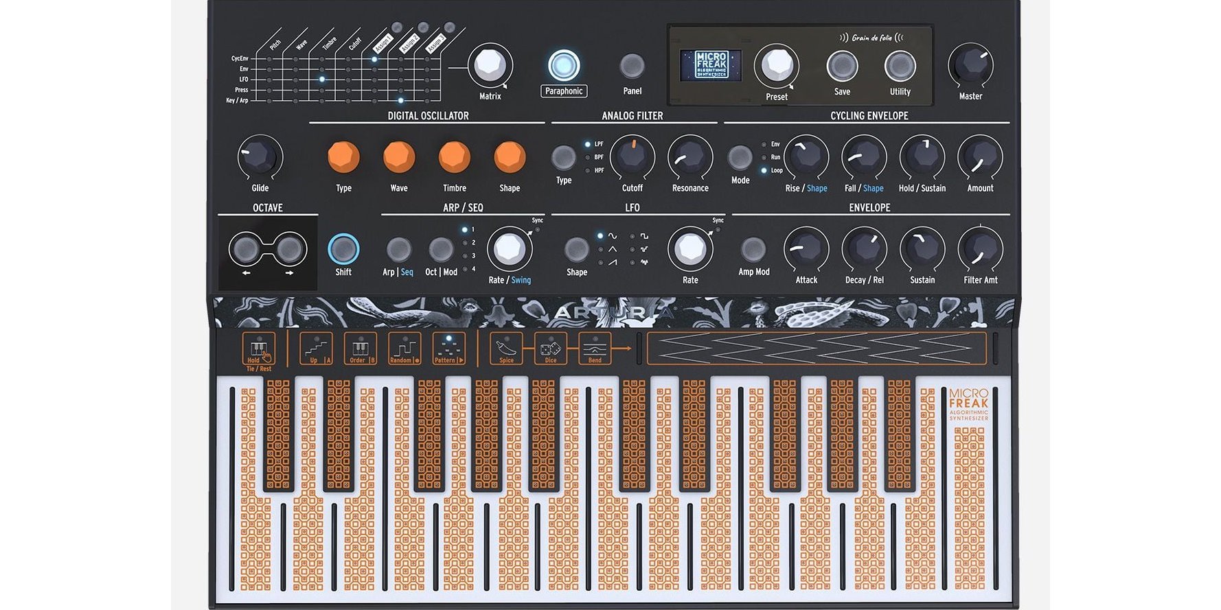The height and width of the screenshot is (610, 1221).
Task: Select the Order arpeggio mode icon
Action: pos(360,349)
